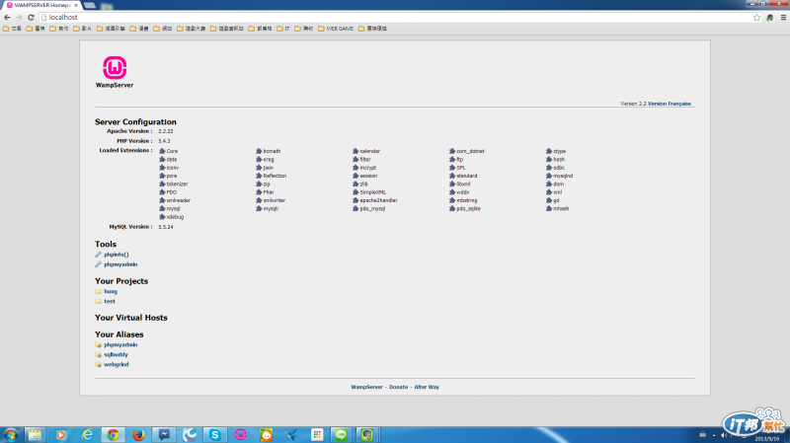Viewport: 790px width, 443px height.
Task: Open Windows Explorer from the taskbar
Action: (x=35, y=435)
